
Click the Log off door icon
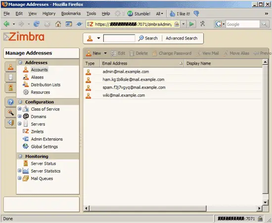(x=10, y=123)
